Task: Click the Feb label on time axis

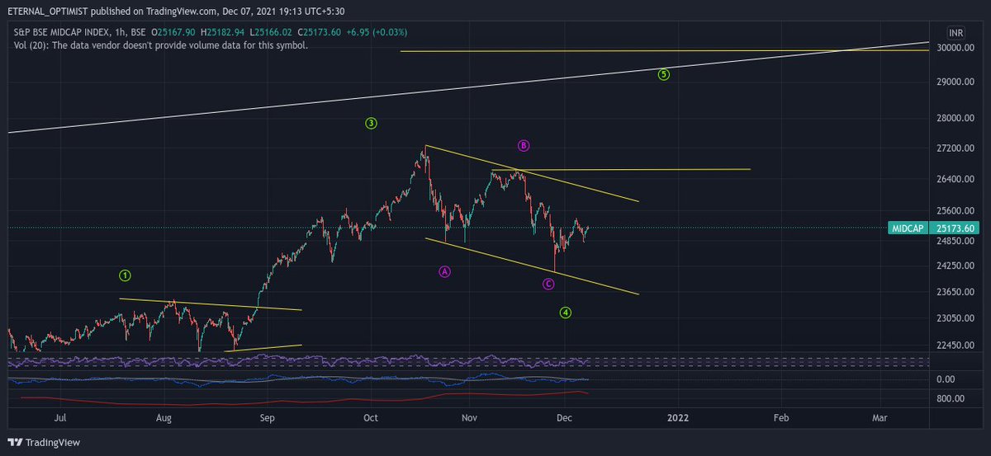Action: [x=781, y=418]
